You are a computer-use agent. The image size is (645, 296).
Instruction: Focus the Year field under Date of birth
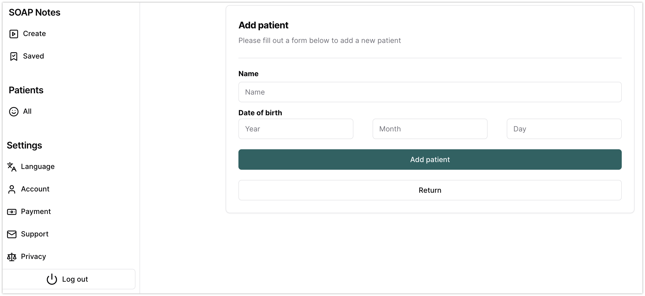pyautogui.click(x=296, y=129)
